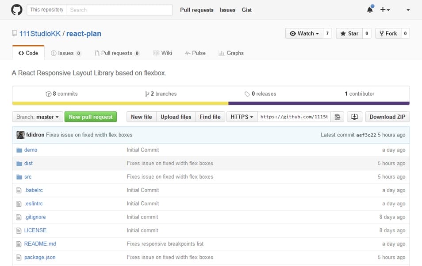Open the package.json file
Screen dimensions: 422x266
[x=40, y=258]
